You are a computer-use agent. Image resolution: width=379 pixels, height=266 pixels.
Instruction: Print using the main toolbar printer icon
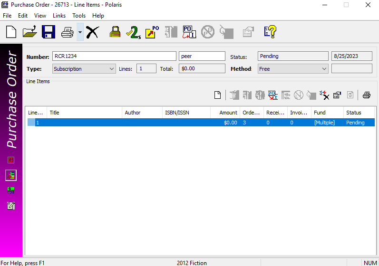pyautogui.click(x=67, y=32)
